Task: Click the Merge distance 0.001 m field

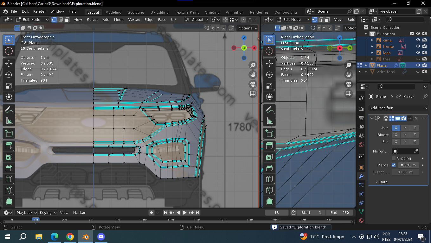Action: [409, 165]
